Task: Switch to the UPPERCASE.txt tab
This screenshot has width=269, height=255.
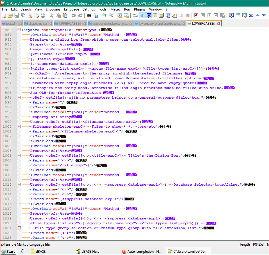Action: click(70, 24)
